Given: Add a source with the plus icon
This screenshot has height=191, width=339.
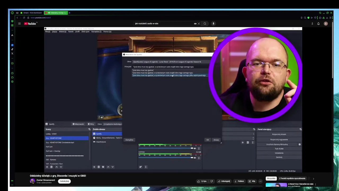Looking at the screenshot, I should click(x=94, y=167).
